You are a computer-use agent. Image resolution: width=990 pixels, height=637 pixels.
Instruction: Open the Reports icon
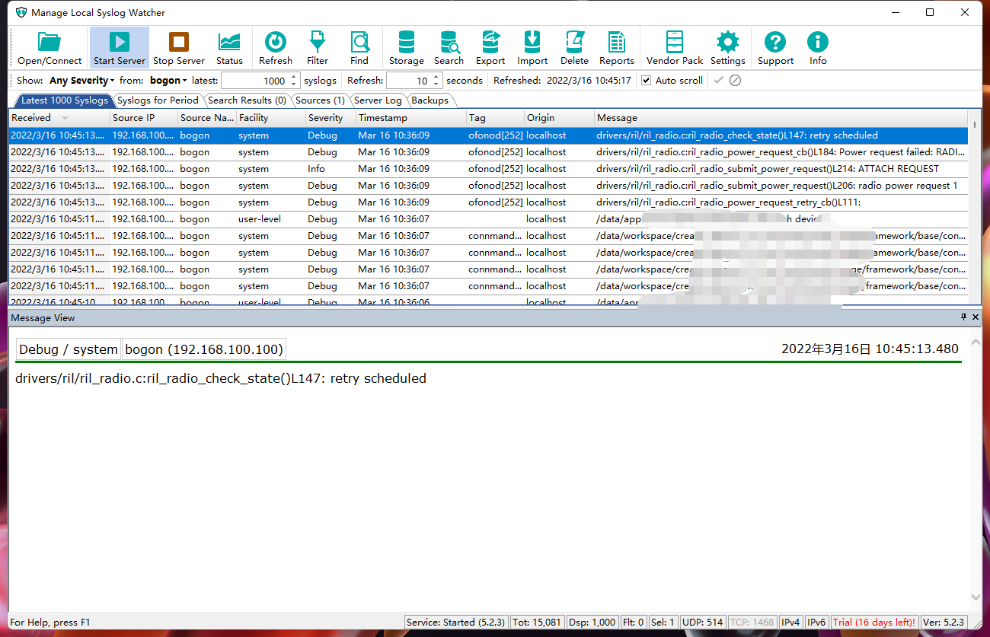(616, 47)
